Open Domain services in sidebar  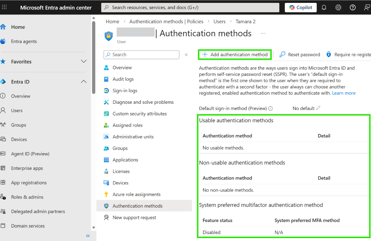28,226
